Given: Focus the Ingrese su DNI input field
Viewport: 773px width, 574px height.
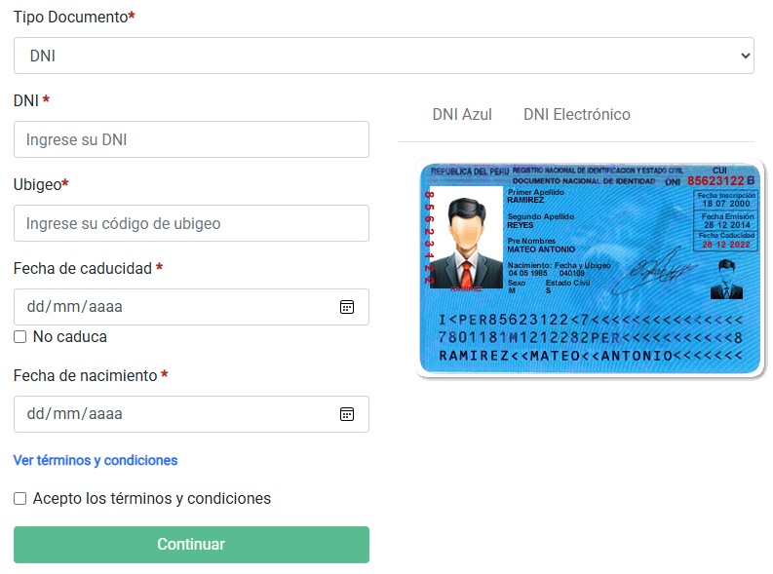Looking at the screenshot, I should click(191, 139).
